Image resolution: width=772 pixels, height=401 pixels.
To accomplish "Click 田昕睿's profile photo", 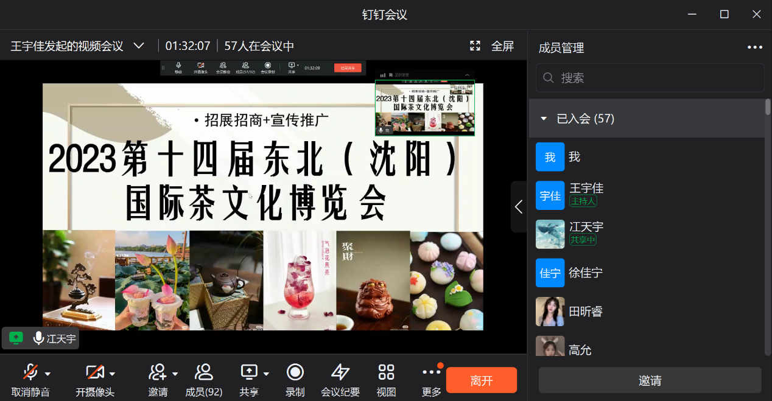I will (x=550, y=312).
